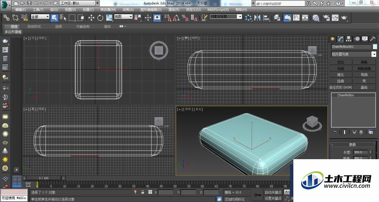Screen dimensions: 379x202
Task: Open Schematic View
Action: (305, 18)
